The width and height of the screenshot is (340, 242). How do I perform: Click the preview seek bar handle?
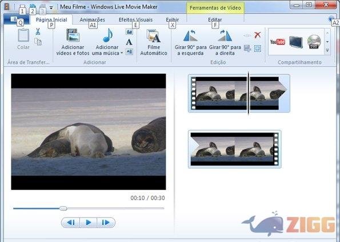tap(63, 208)
